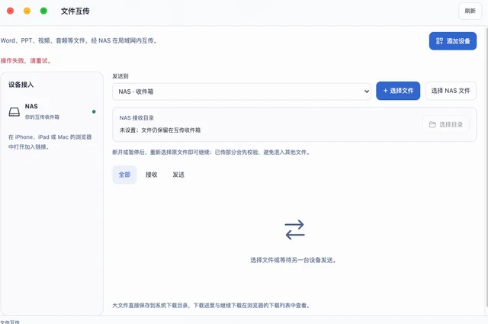Click the 添加设备 add device button
Image resolution: width=488 pixels, height=324 pixels.
pos(452,40)
